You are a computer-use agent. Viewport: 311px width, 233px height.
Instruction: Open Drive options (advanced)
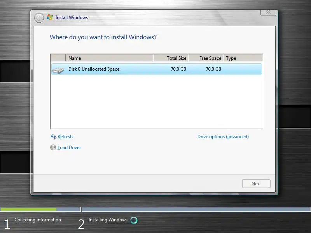point(223,137)
